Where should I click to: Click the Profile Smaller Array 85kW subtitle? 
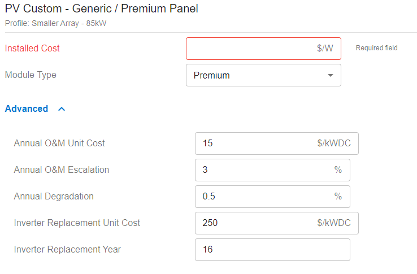point(55,23)
